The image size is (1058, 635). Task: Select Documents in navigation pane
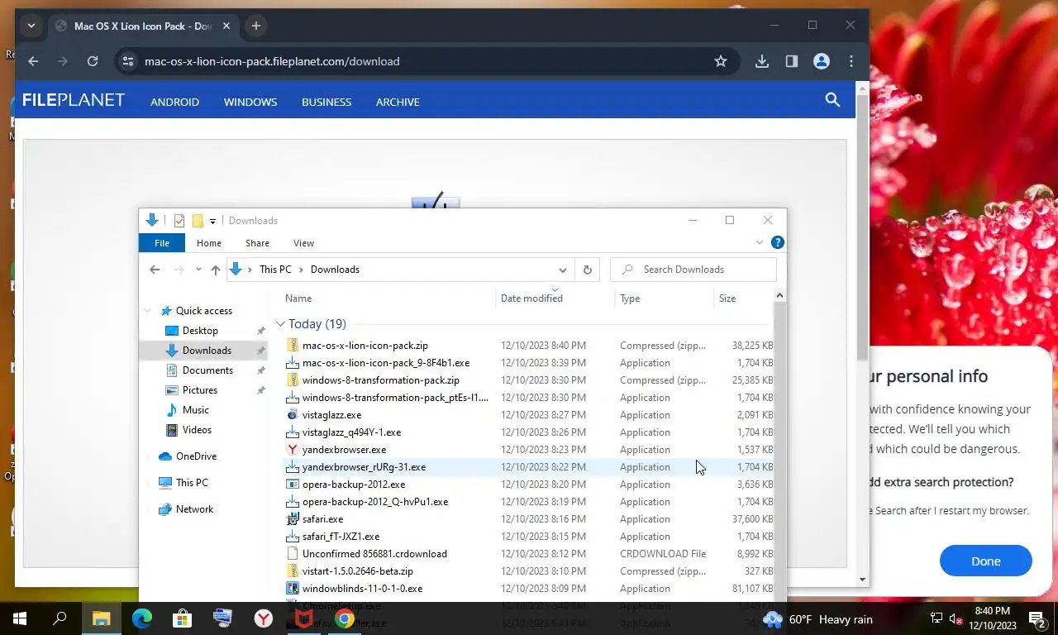click(x=207, y=370)
